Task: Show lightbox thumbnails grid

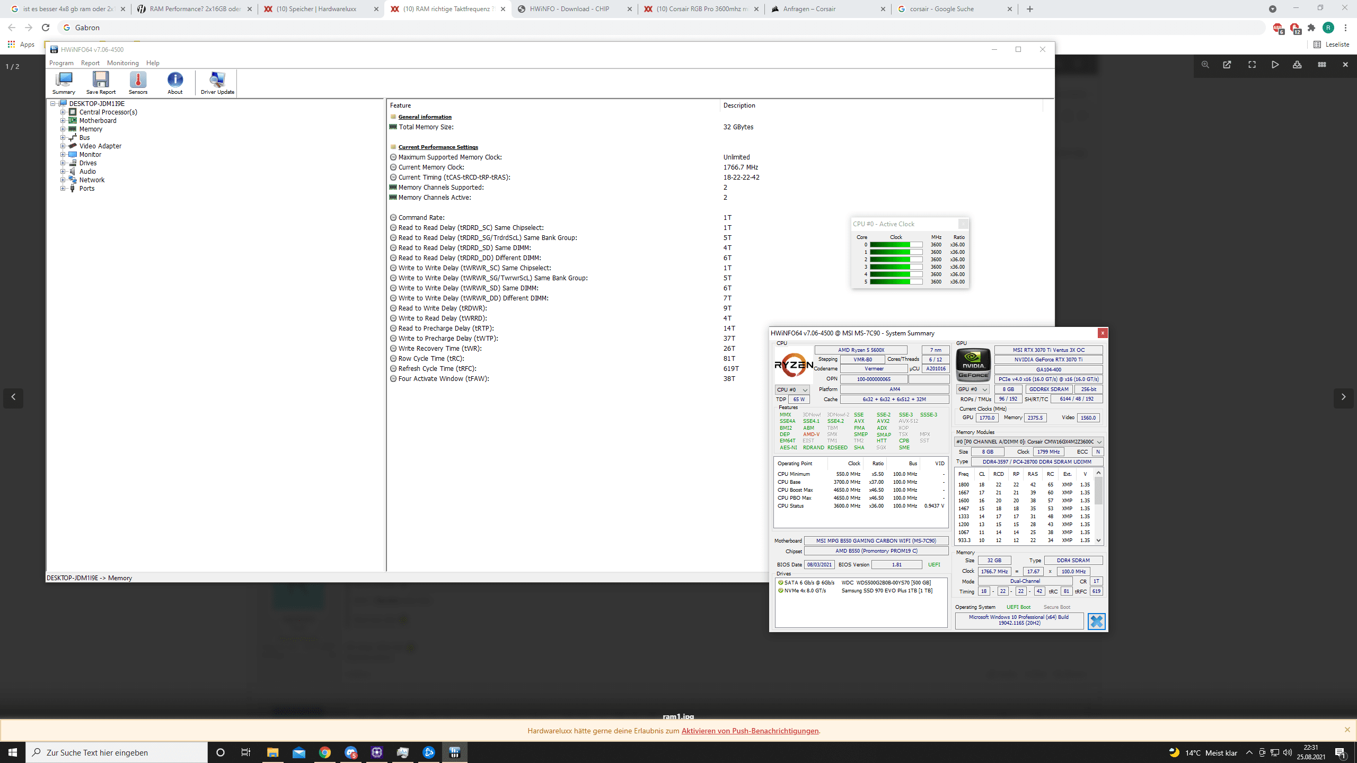Action: coord(1322,65)
